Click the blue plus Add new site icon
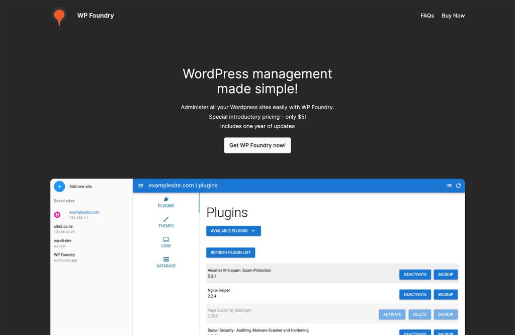Image resolution: width=515 pixels, height=335 pixels. [x=59, y=186]
